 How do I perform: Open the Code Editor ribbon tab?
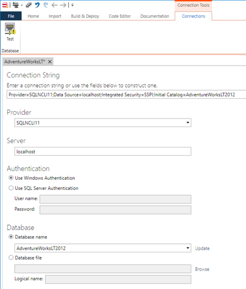pos(120,16)
